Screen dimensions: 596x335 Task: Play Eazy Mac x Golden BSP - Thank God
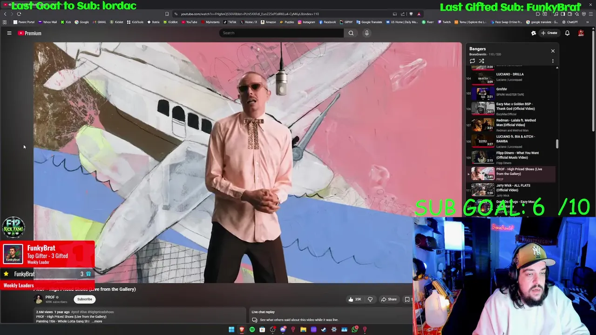(511, 108)
